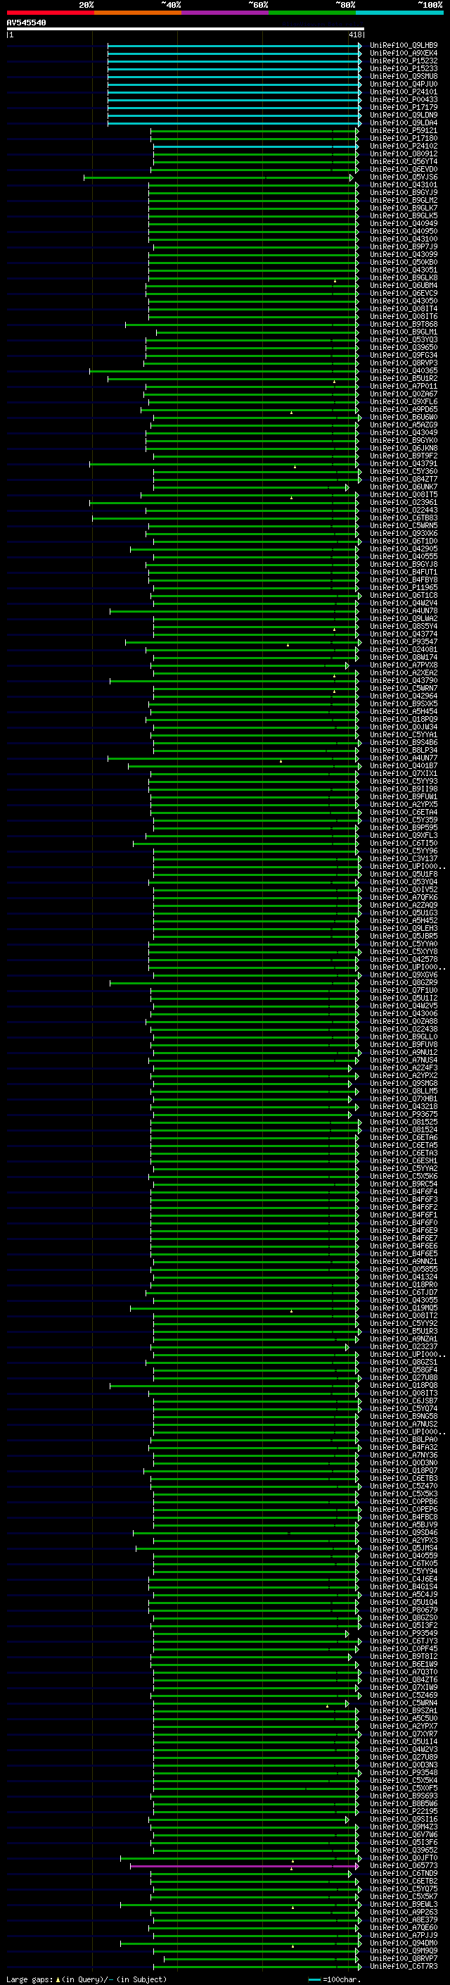This screenshot has width=450, height=1985.
Task: Click the green alignment bar for UniRef100_Q43791
Action: click(x=224, y=464)
